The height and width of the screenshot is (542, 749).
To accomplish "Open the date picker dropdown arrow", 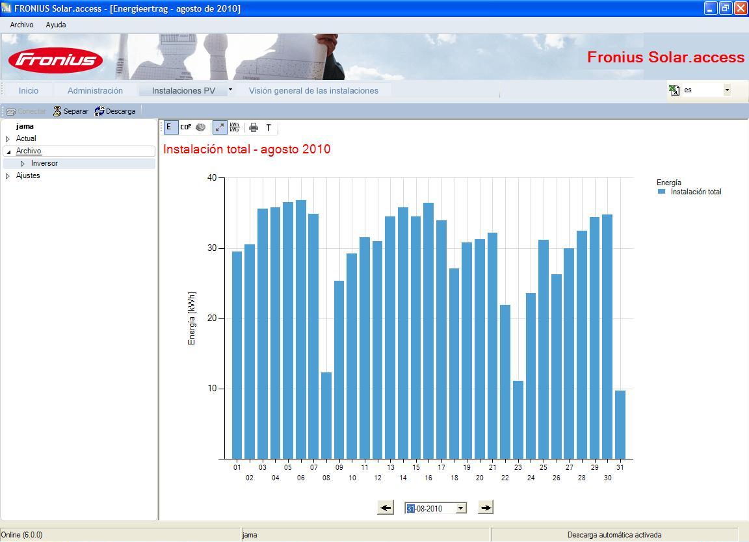I will tap(461, 508).
